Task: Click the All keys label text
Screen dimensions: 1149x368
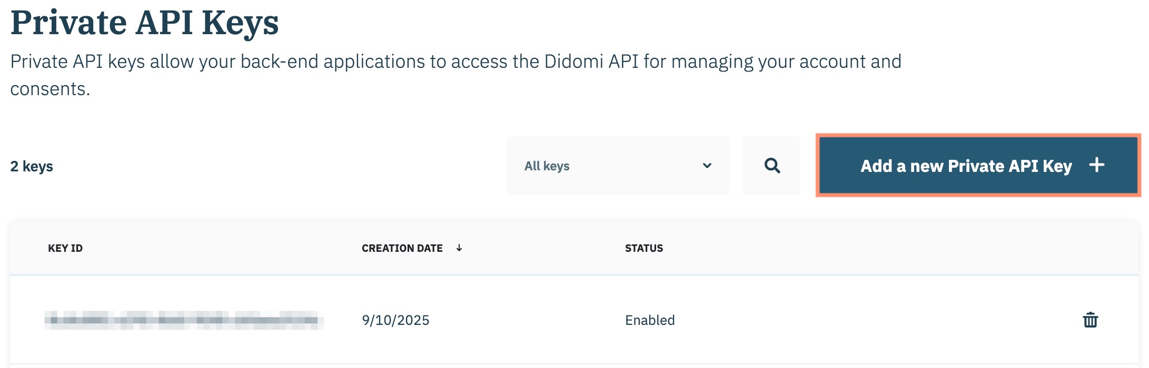Action: pos(547,166)
